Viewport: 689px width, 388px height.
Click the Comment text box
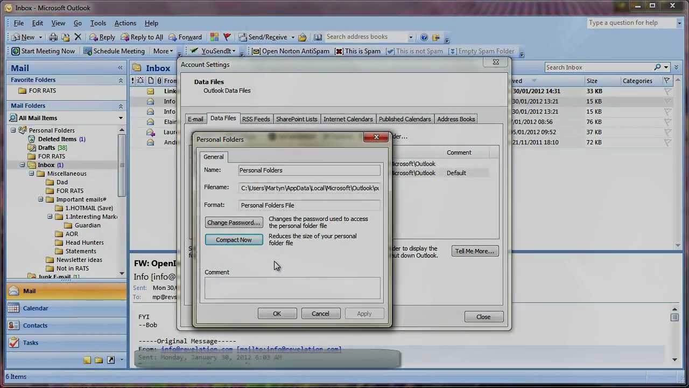tap(292, 288)
